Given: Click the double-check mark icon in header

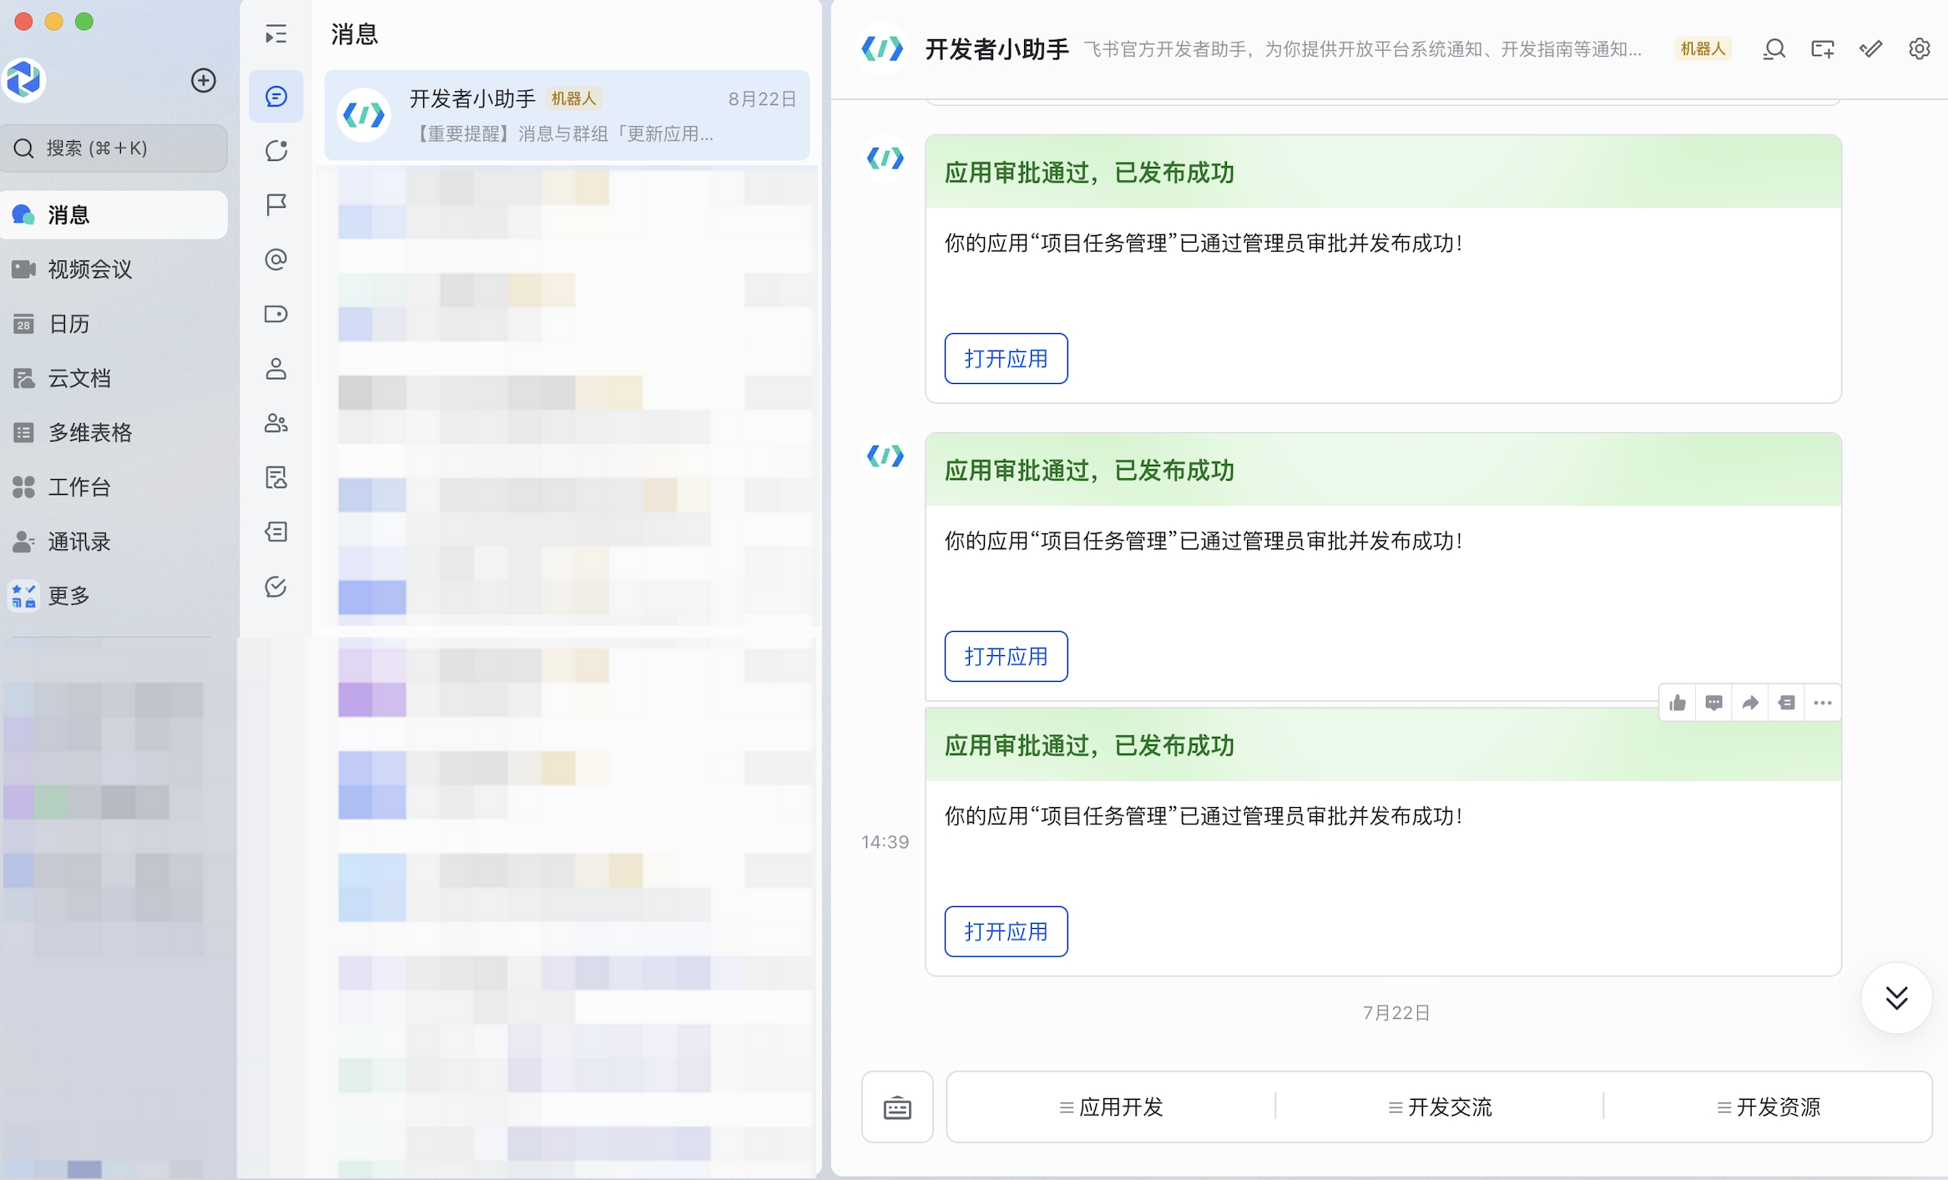Looking at the screenshot, I should pos(1871,49).
